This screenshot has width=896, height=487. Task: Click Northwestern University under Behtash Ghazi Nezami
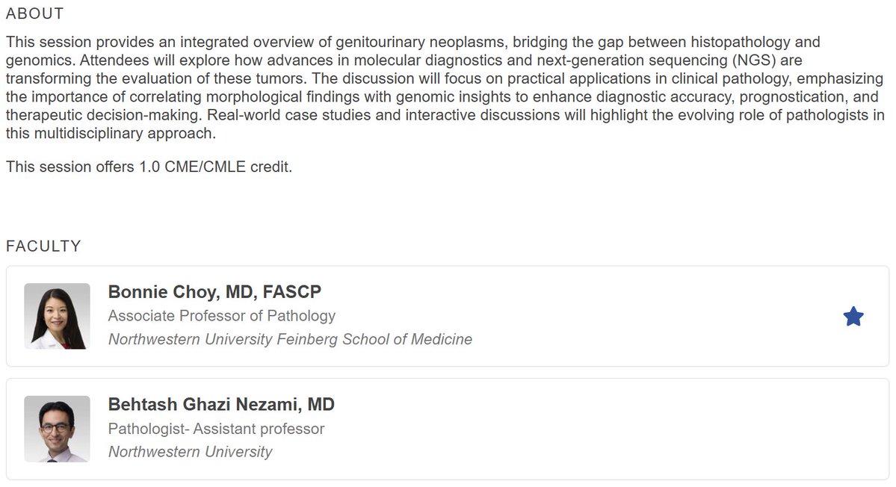(190, 452)
